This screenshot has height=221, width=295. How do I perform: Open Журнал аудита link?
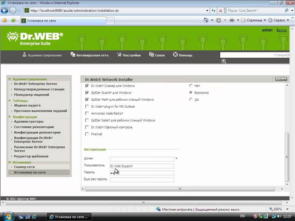coord(27,105)
